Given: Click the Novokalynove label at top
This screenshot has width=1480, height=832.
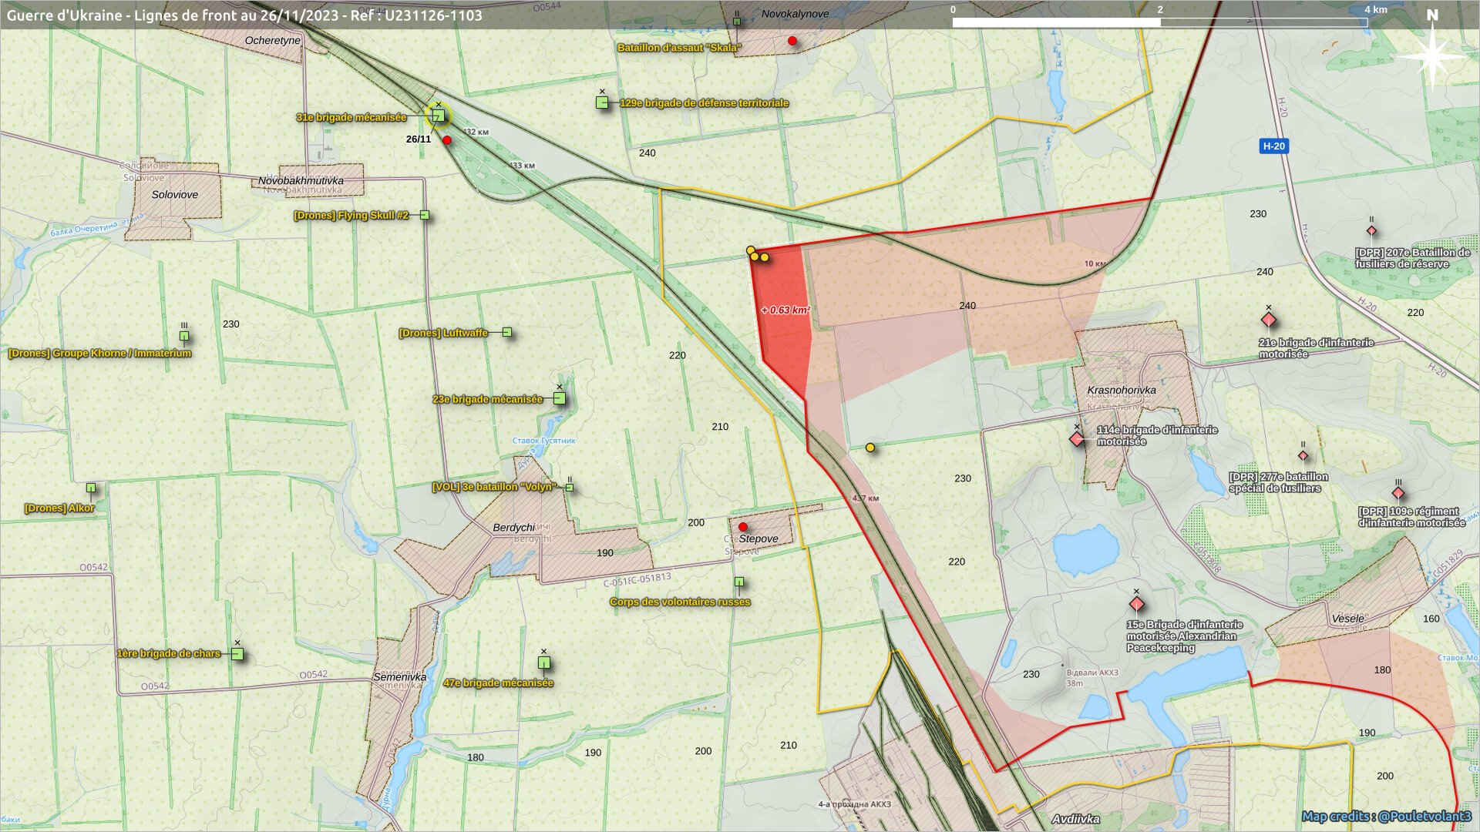Looking at the screenshot, I should click(795, 14).
